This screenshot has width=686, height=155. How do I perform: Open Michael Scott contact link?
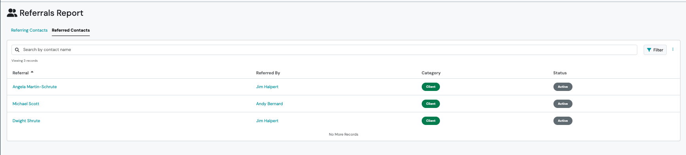tap(26, 104)
